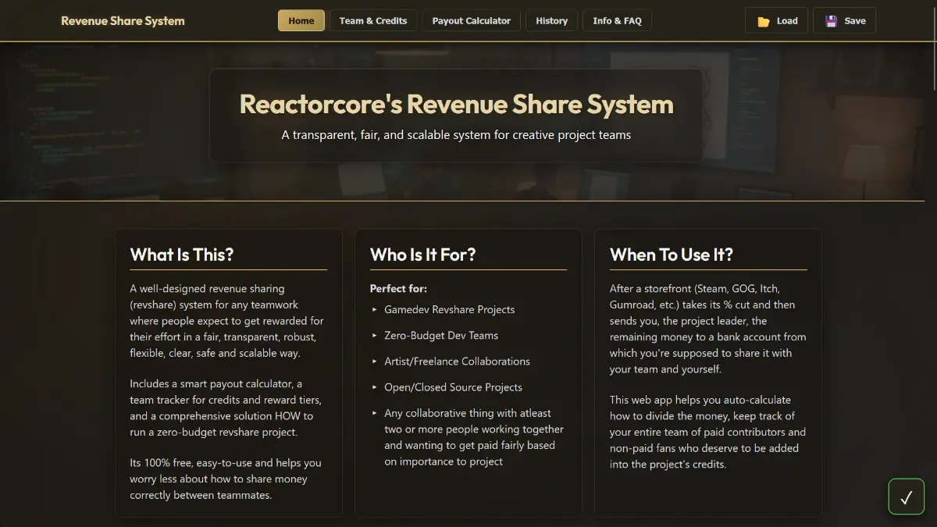Click the Save button
937x527 pixels.
pyautogui.click(x=844, y=20)
